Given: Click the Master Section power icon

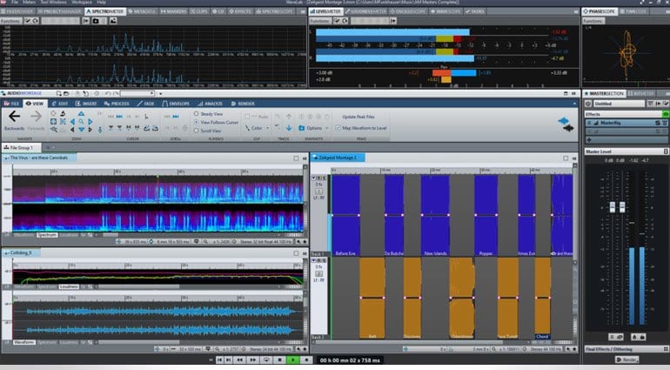Looking at the screenshot, I should click(588, 104).
